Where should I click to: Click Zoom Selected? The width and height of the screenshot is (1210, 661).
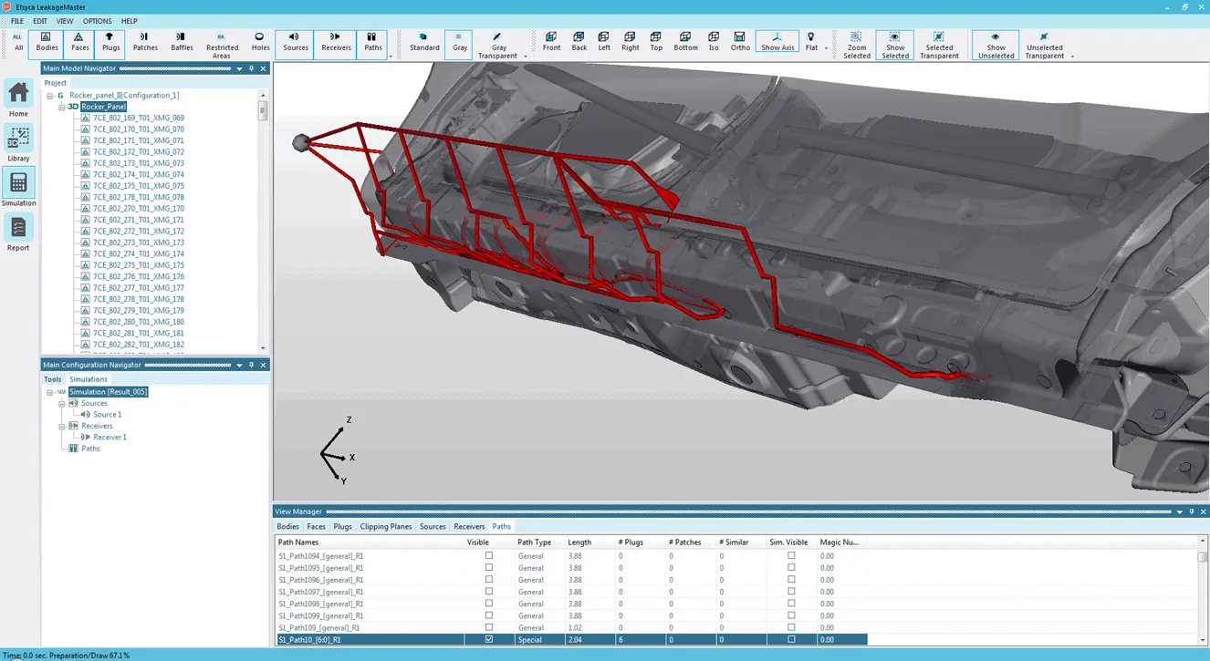click(x=857, y=46)
